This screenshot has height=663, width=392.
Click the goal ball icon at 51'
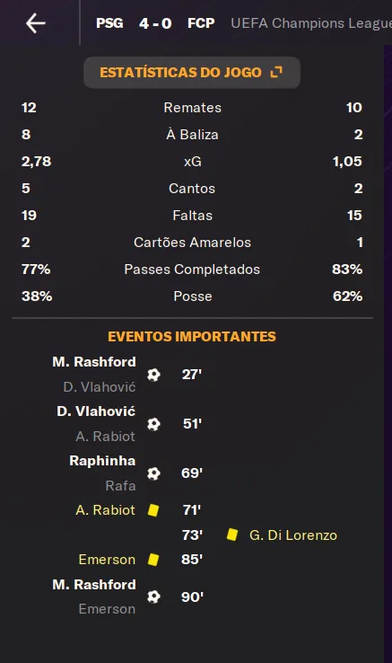point(153,424)
